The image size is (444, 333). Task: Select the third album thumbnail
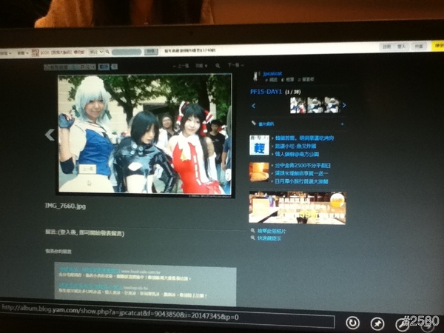(x=333, y=106)
